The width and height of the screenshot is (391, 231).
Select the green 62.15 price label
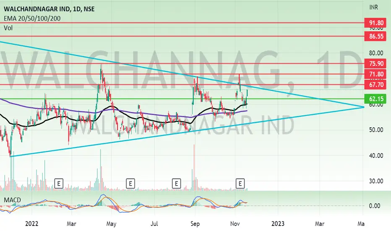tap(375, 99)
